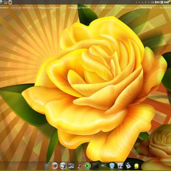Click the dock icon right of the terminal

(x=79, y=166)
